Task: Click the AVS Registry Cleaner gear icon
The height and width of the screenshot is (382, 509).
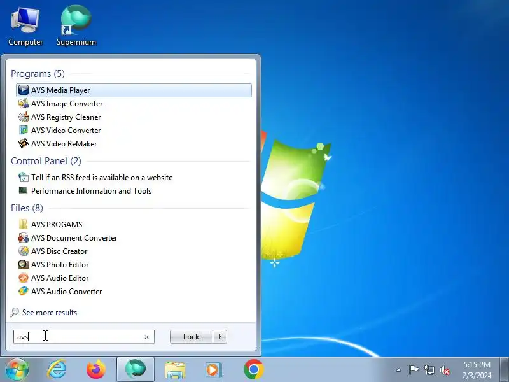Action: pyautogui.click(x=24, y=117)
